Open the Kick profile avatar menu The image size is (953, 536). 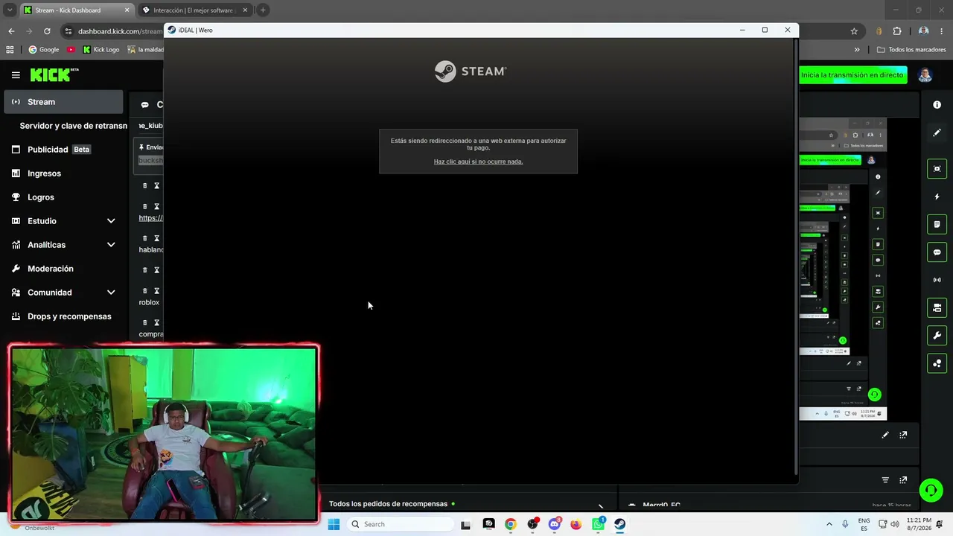925,75
